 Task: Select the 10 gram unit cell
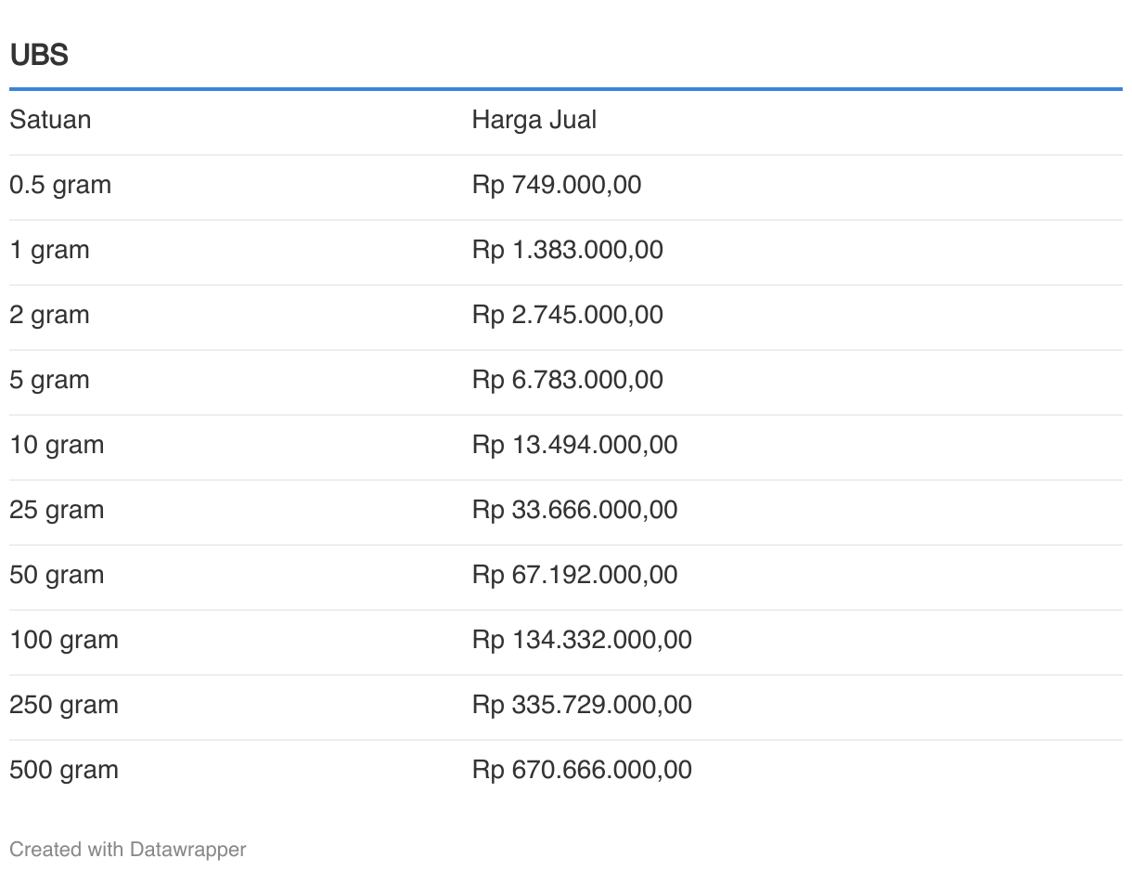(x=57, y=445)
